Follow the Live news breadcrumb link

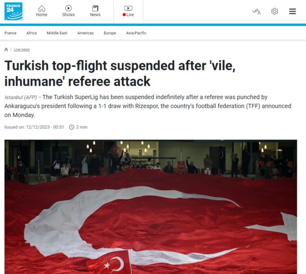click(22, 50)
